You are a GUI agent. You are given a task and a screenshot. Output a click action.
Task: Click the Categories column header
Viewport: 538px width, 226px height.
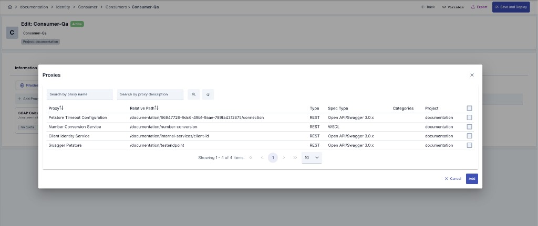(x=403, y=108)
